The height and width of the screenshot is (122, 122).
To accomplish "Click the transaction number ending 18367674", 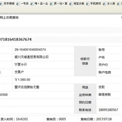I will (16, 39).
